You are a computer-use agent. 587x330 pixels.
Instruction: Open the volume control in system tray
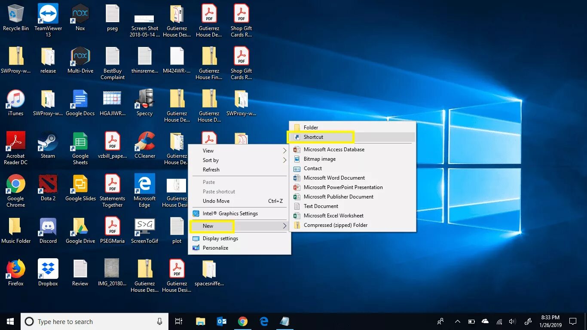click(x=512, y=321)
